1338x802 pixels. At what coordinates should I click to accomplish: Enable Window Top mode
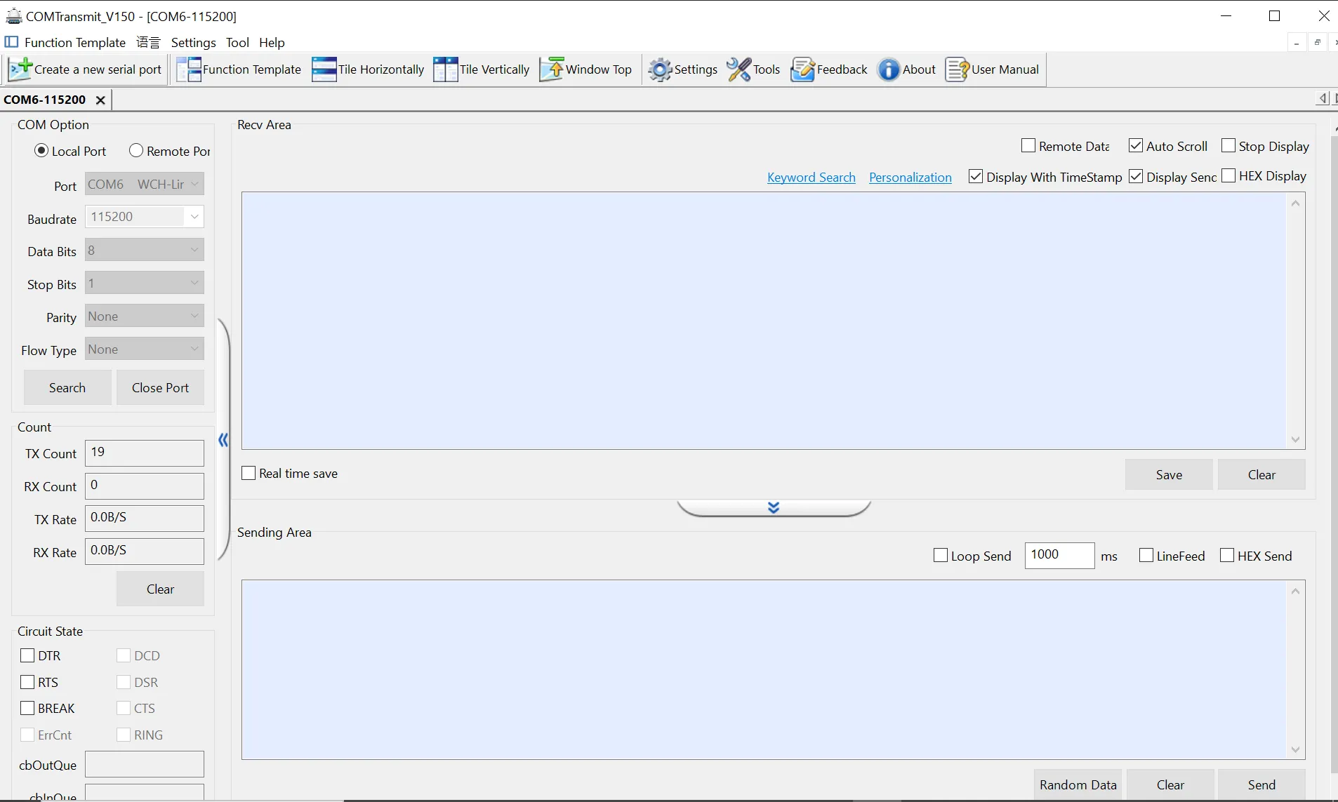pyautogui.click(x=587, y=69)
